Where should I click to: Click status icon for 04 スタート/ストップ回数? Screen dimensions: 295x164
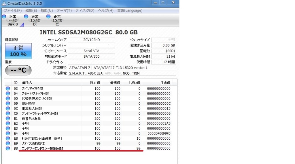click(x=8, y=93)
